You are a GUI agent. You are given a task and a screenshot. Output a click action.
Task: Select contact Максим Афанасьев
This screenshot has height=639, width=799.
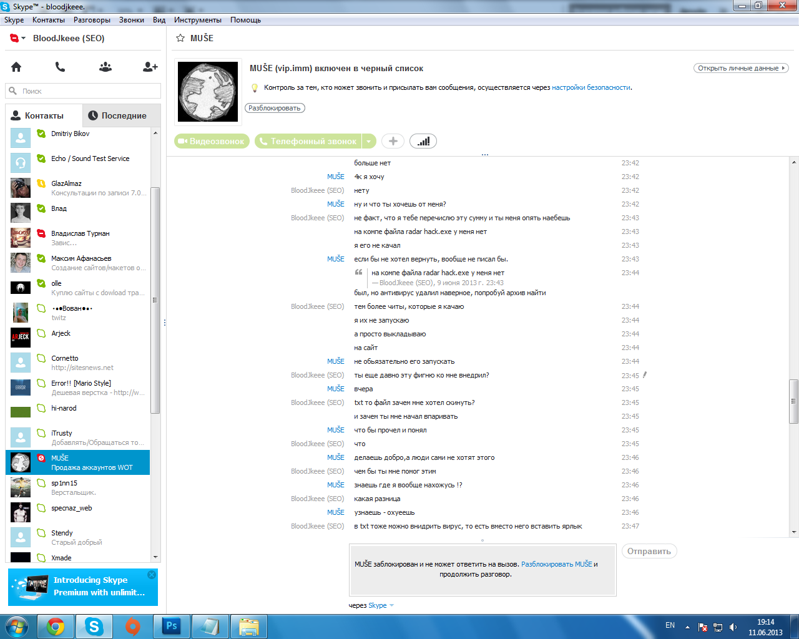(78, 263)
